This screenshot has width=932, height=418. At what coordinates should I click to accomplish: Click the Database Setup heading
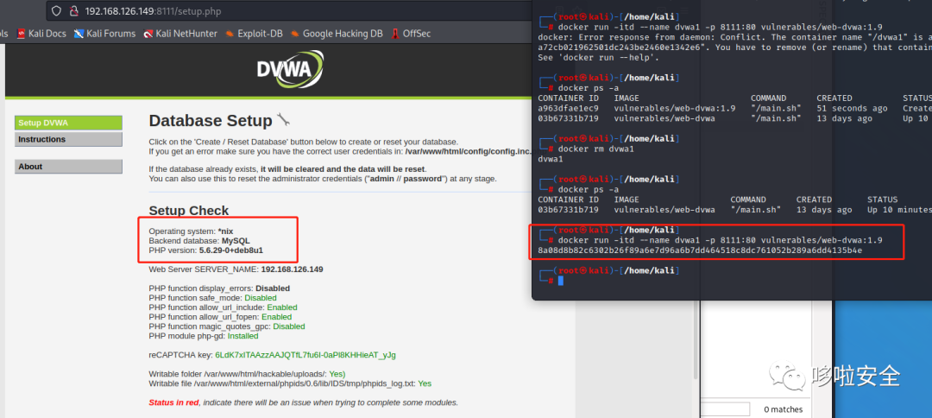tap(211, 121)
